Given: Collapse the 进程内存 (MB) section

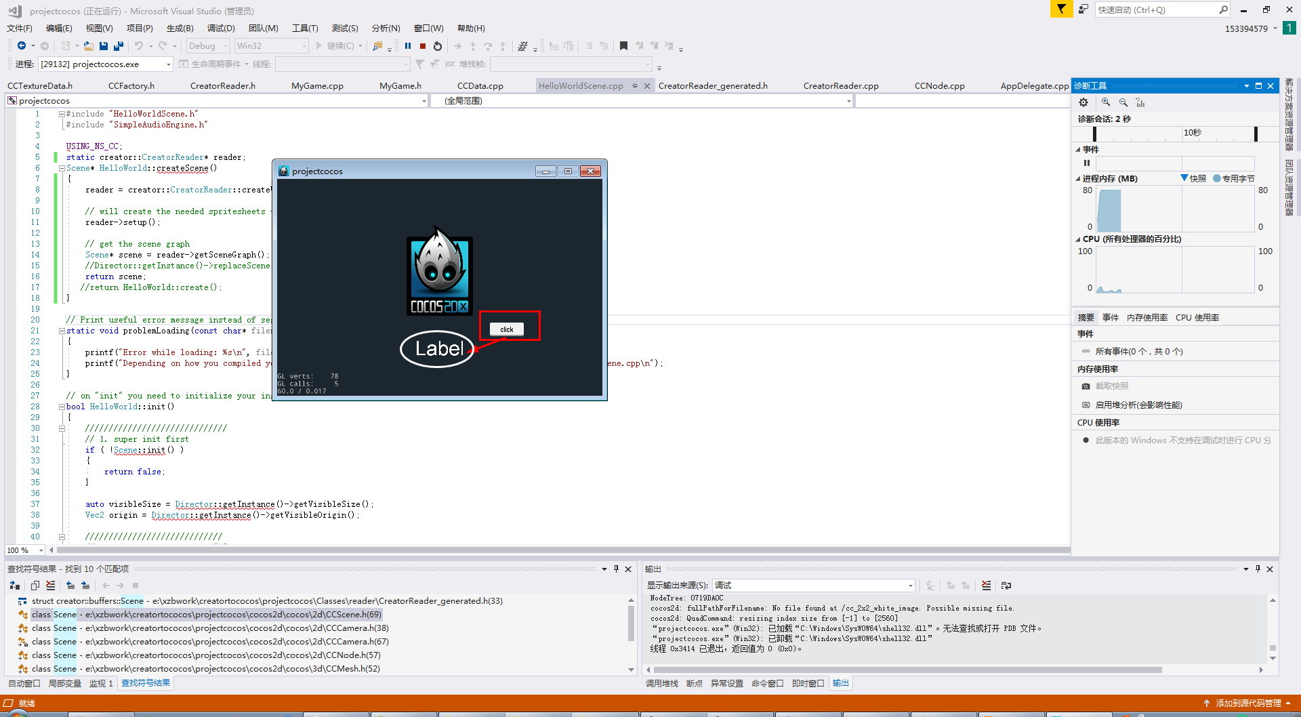Looking at the screenshot, I should tap(1078, 179).
